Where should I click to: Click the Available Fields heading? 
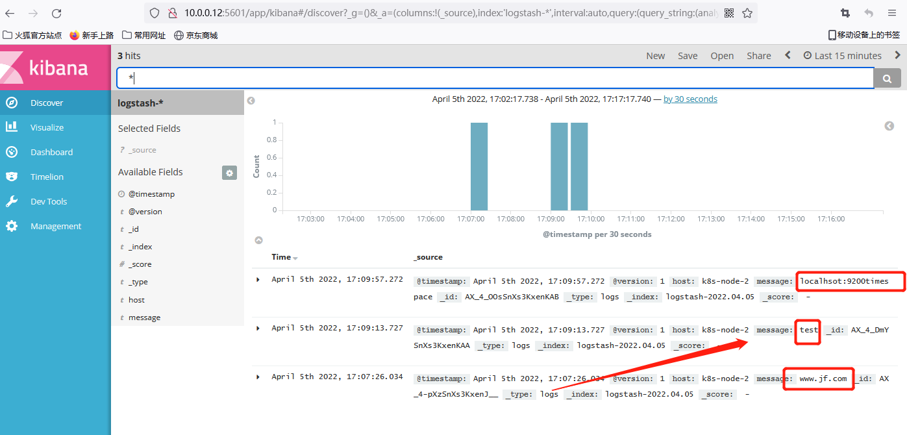coord(151,172)
